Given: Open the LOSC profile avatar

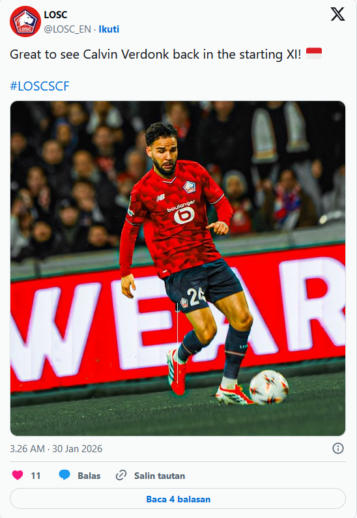Looking at the screenshot, I should [25, 22].
